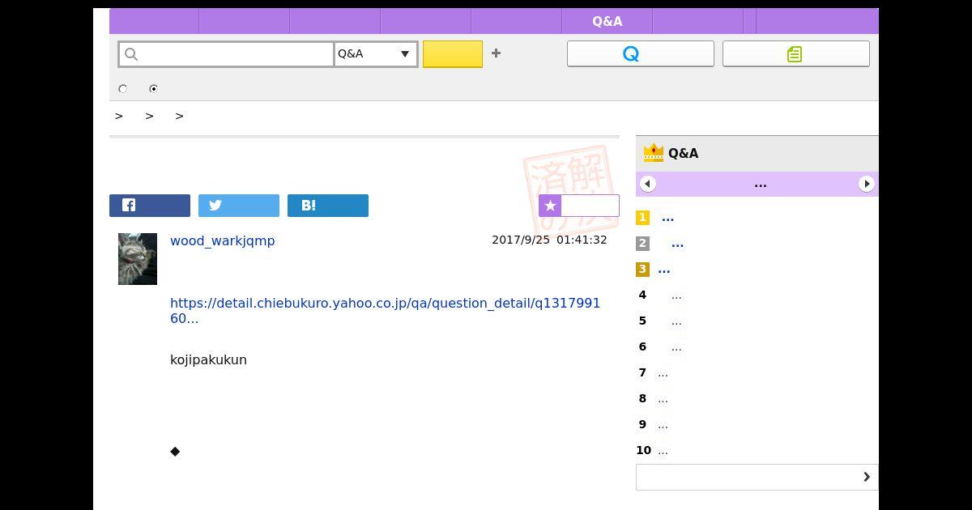The image size is (972, 510).
Task: Open ranking item number 1 link
Action: pos(667,218)
